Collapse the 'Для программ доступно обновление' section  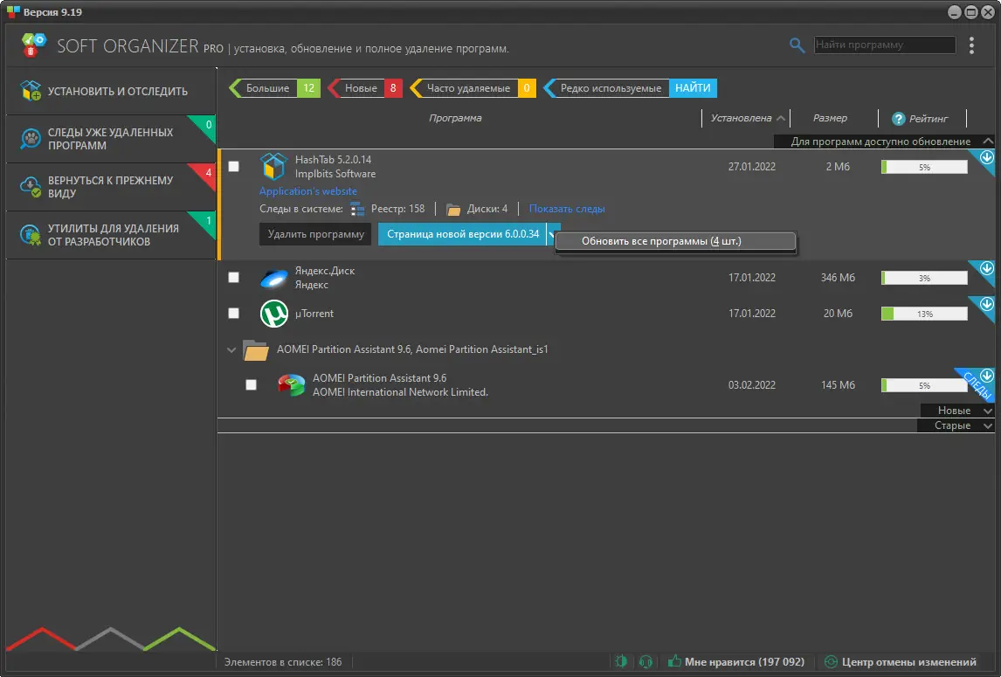pyautogui.click(x=988, y=142)
